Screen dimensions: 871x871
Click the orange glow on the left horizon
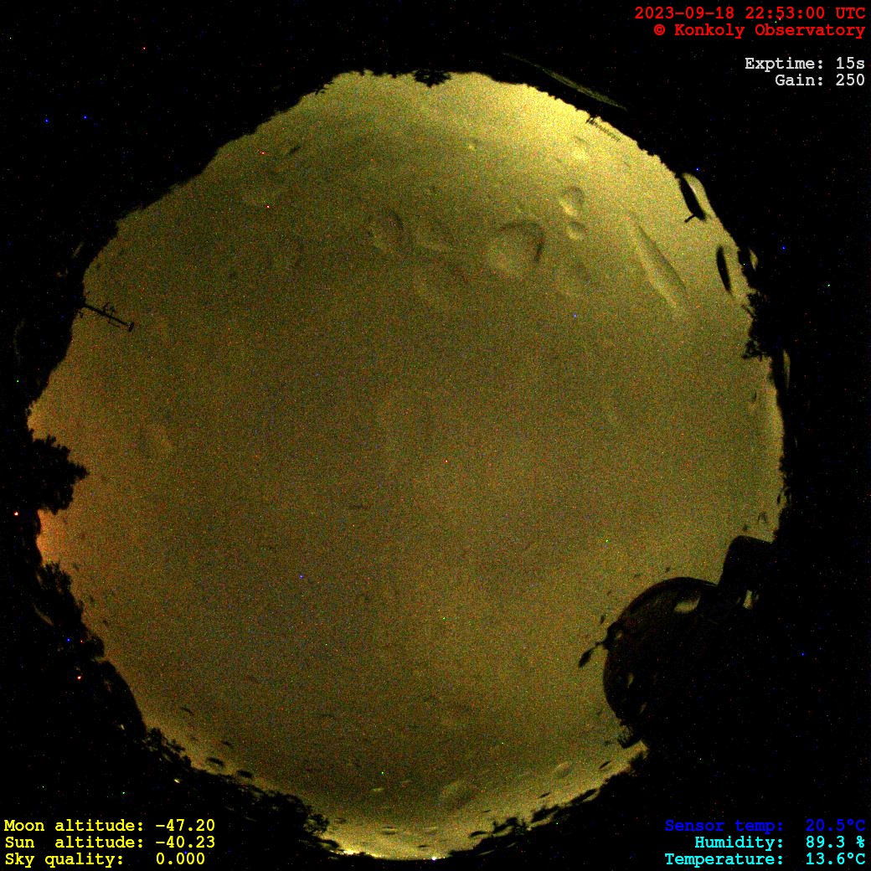50,536
